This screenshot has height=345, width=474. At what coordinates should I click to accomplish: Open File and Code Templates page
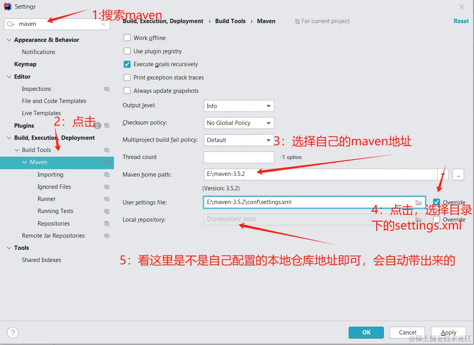[54, 101]
